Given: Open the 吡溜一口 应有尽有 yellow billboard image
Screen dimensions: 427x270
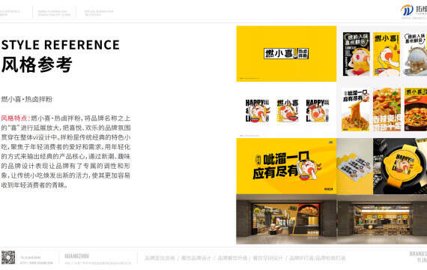Looking at the screenshot, I should (x=286, y=166).
